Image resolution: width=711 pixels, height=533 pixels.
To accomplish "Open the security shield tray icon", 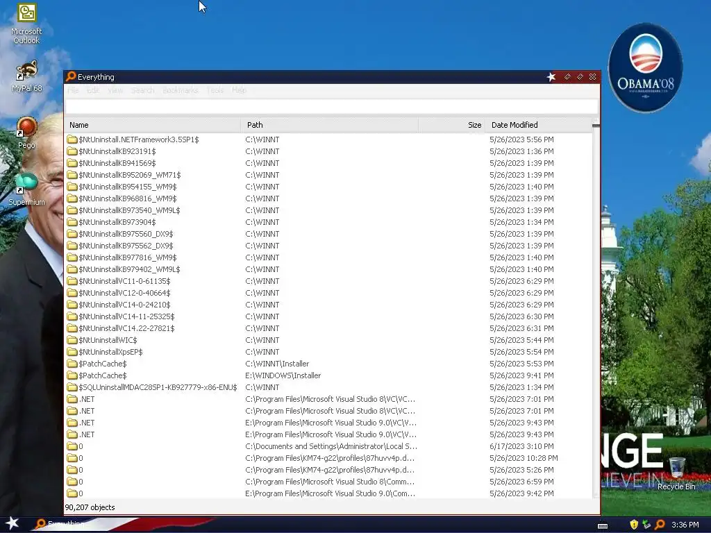I will point(634,525).
